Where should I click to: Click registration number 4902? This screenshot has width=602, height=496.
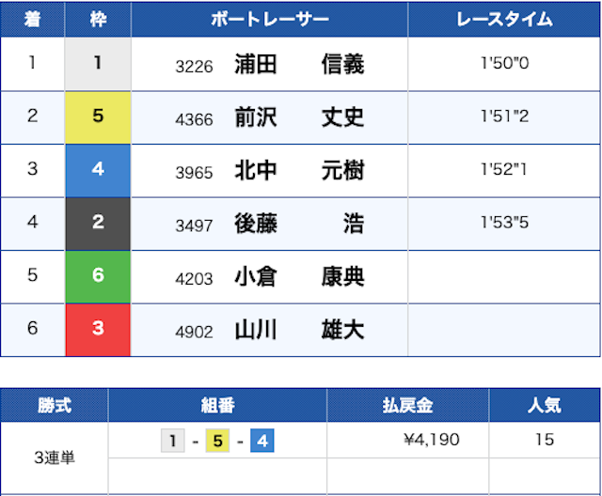pyautogui.click(x=195, y=332)
